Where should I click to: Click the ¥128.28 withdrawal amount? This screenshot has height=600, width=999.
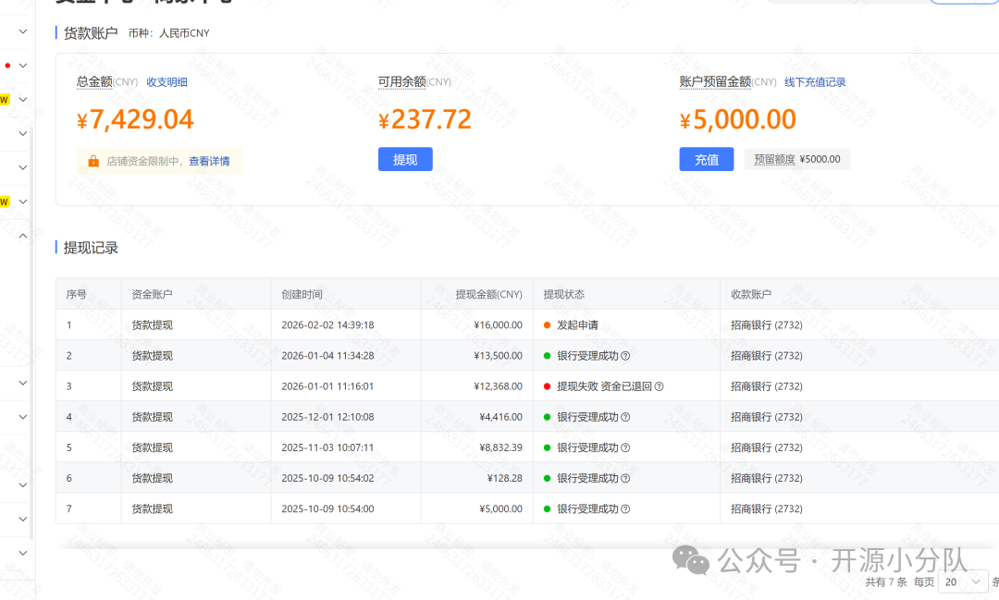(505, 478)
